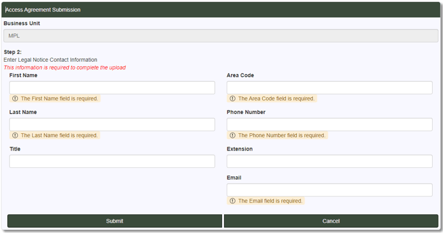
Task: Cancel the access agreement submission
Action: (331, 221)
